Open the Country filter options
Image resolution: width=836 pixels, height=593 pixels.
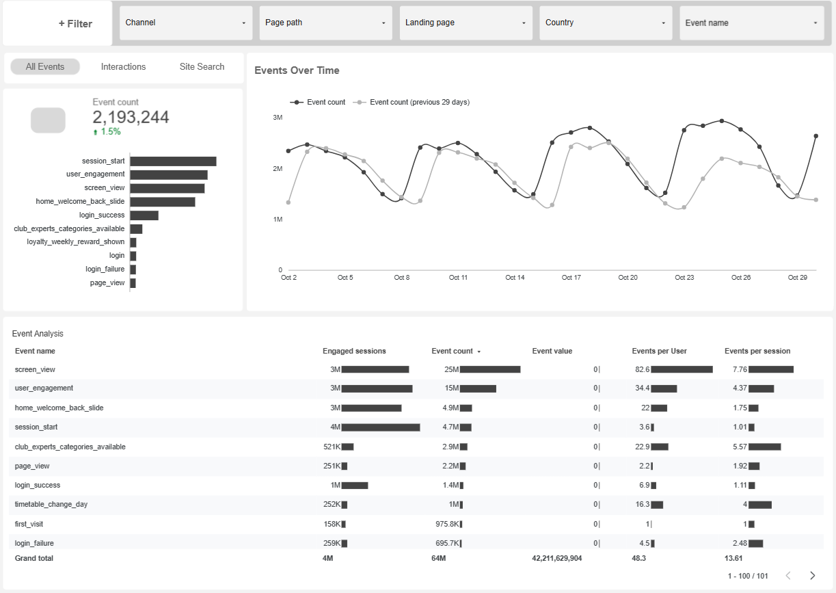(x=605, y=23)
